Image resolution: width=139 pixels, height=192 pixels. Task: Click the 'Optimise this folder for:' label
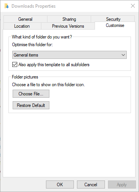click(32, 45)
